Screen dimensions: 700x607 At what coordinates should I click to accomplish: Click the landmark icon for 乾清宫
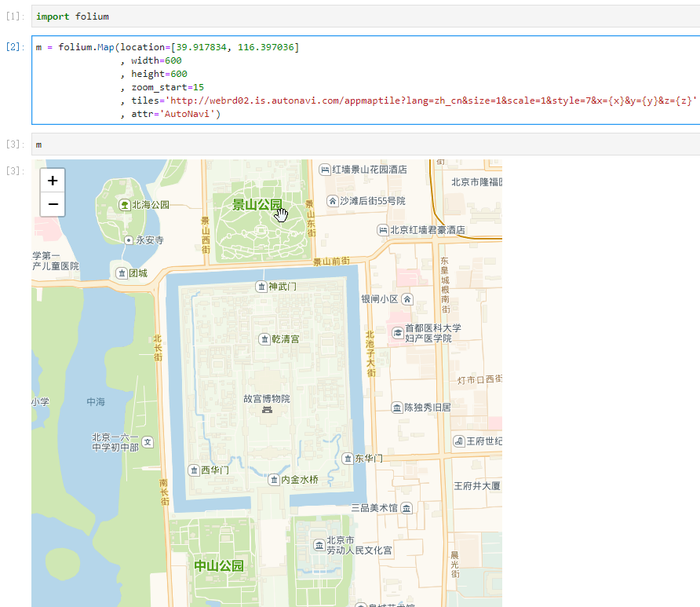[x=264, y=340]
